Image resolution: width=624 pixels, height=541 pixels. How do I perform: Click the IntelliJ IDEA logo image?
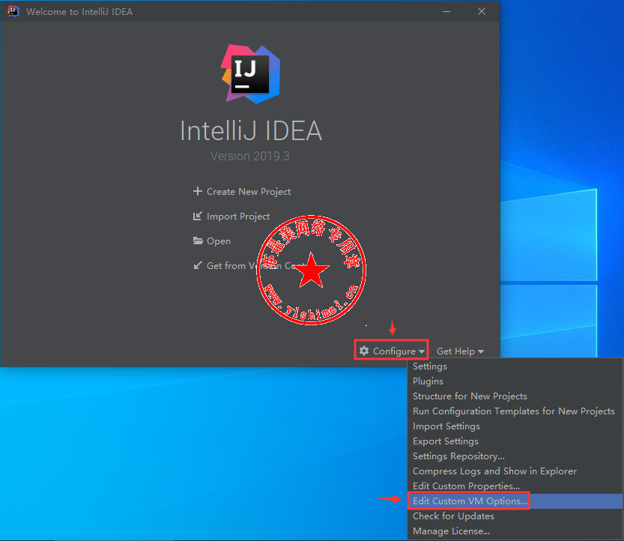[251, 74]
